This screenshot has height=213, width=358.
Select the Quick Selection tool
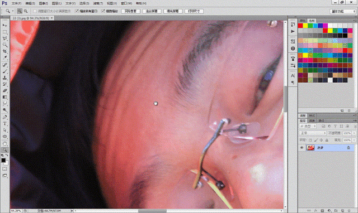click(x=5, y=45)
